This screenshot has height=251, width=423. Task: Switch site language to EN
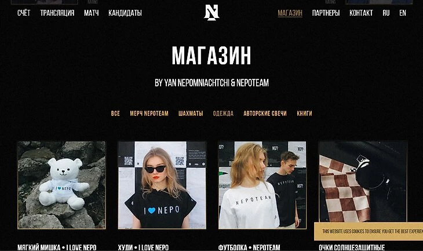(403, 13)
